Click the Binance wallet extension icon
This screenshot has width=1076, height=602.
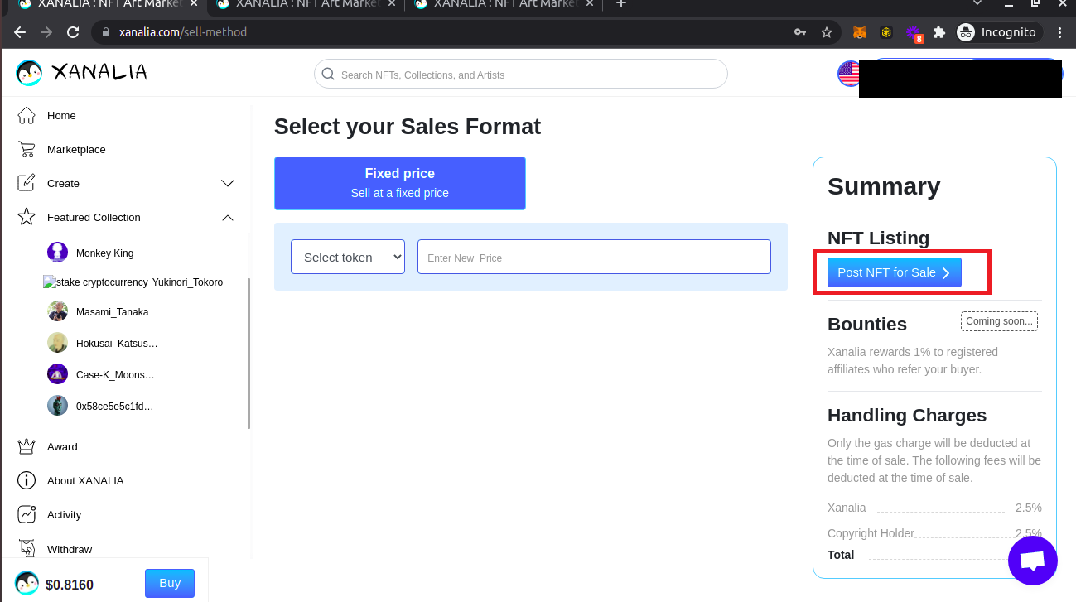coord(886,32)
